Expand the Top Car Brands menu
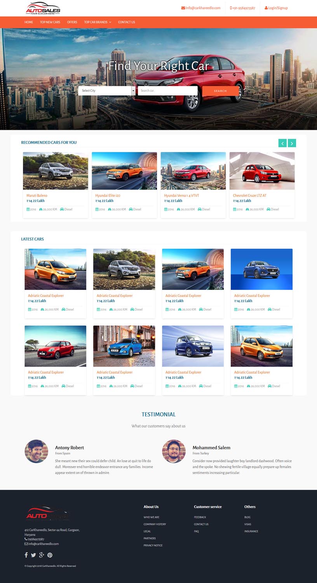Viewport: 317px width, 583px height. 98,22
